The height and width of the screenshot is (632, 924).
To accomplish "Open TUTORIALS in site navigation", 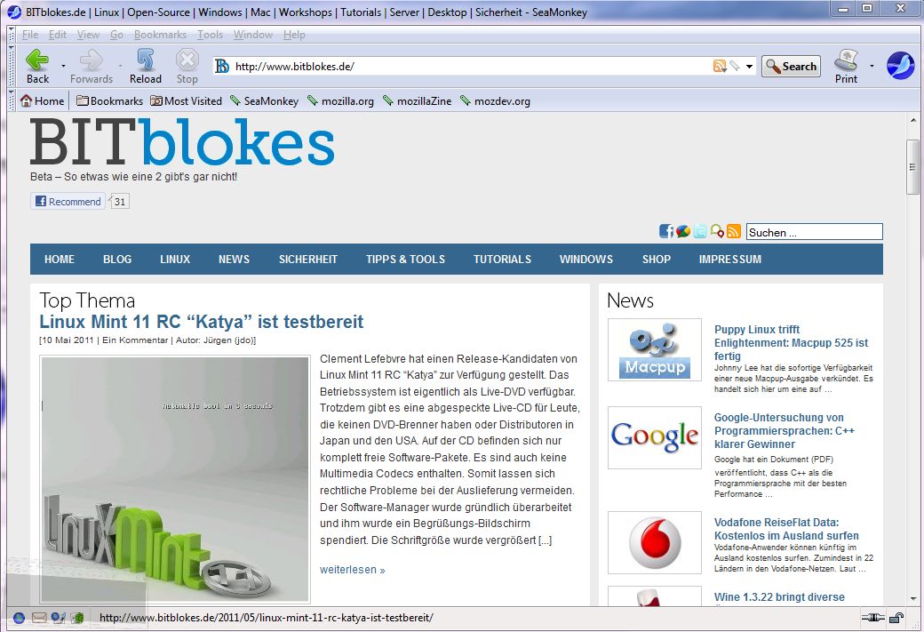I will point(502,260).
